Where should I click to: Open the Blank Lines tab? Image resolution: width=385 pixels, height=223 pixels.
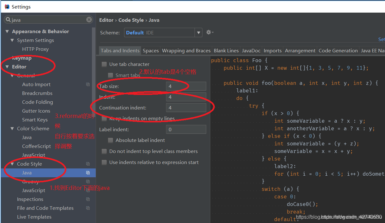coord(226,50)
